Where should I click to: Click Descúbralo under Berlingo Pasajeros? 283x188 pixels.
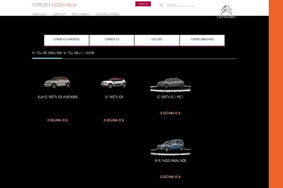pyautogui.click(x=170, y=177)
